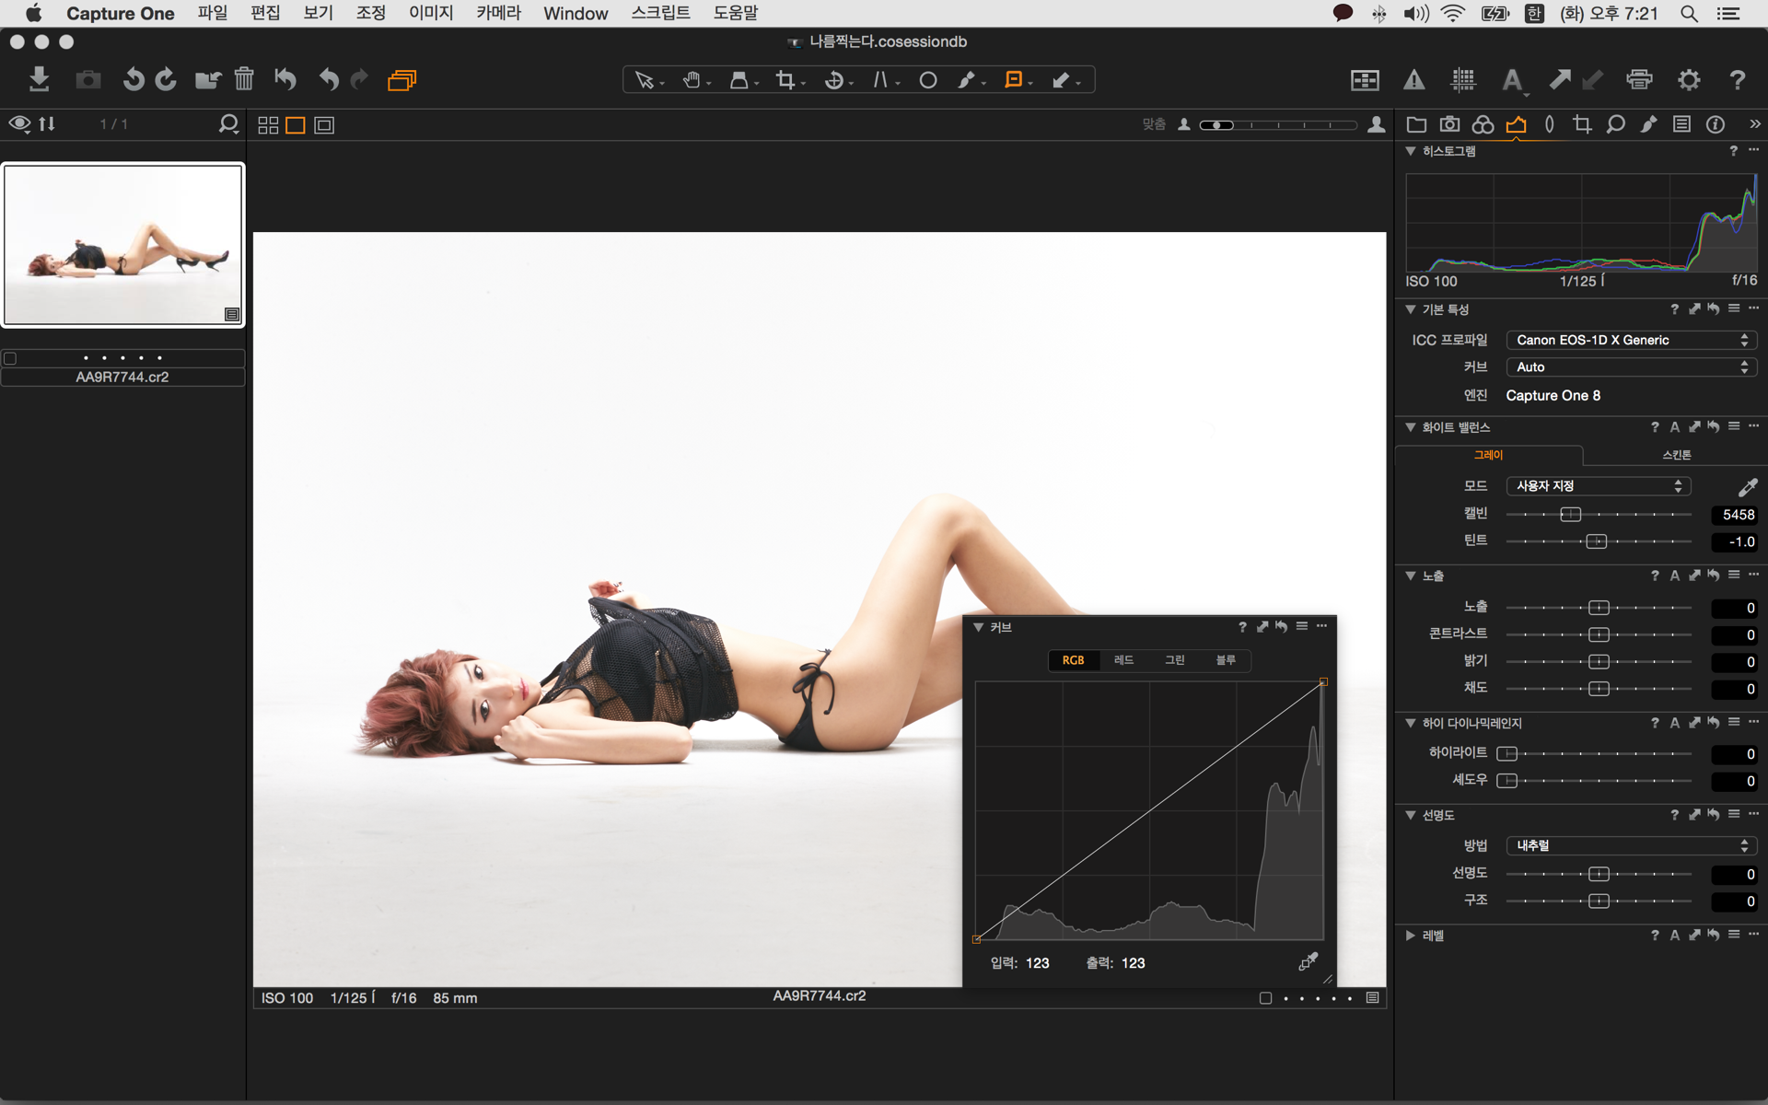Select the Crop tool in toolbar

point(785,80)
